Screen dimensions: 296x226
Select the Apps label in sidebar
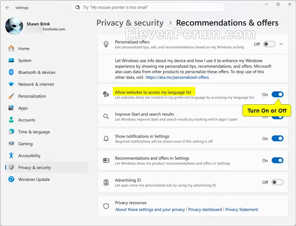coord(23,108)
